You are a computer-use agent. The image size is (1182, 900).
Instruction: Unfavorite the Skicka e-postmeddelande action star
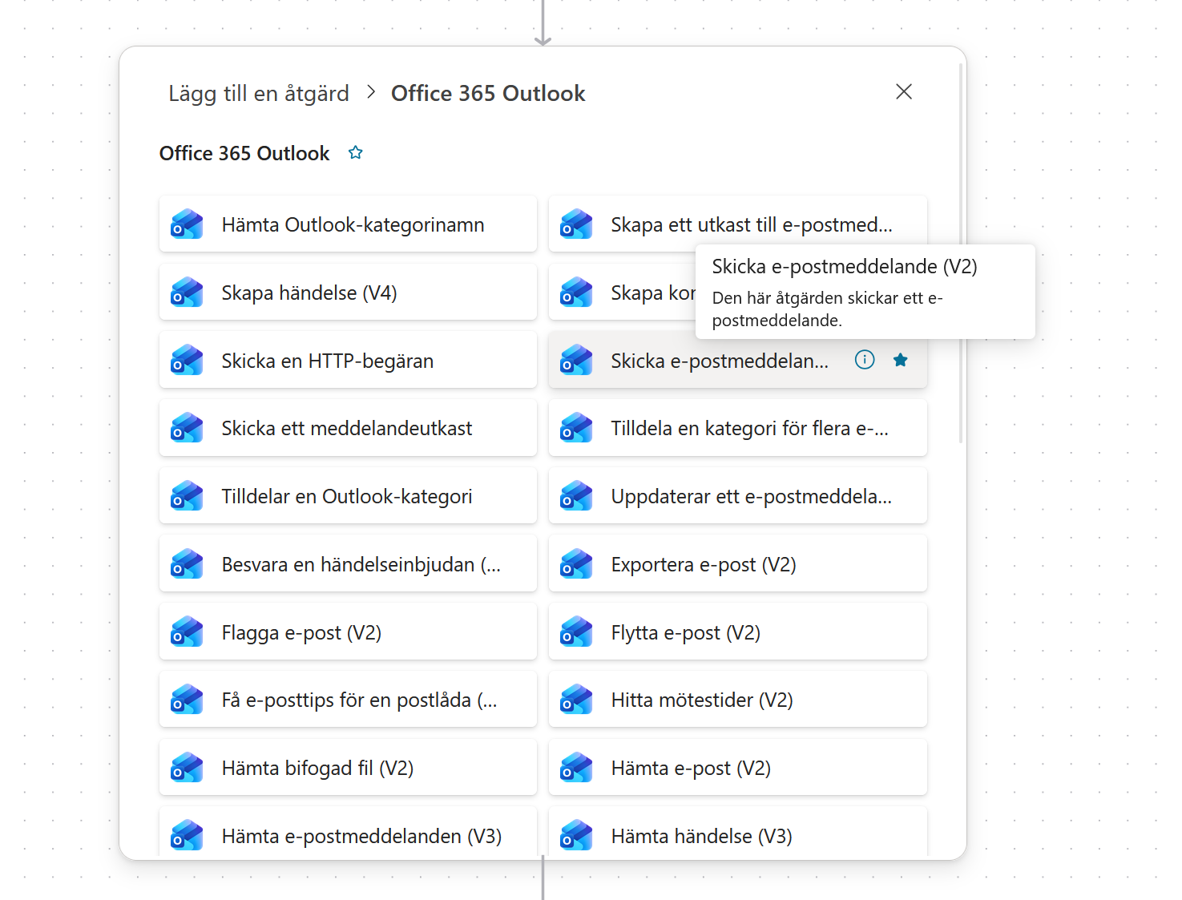point(901,360)
